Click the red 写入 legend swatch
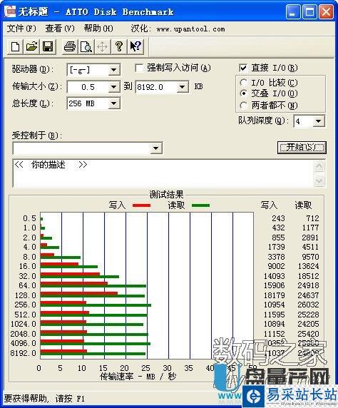Image resolution: width=338 pixels, height=408 pixels. (142, 205)
